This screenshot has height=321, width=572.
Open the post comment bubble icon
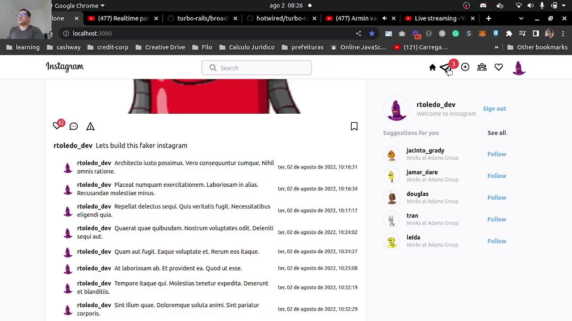click(x=74, y=127)
